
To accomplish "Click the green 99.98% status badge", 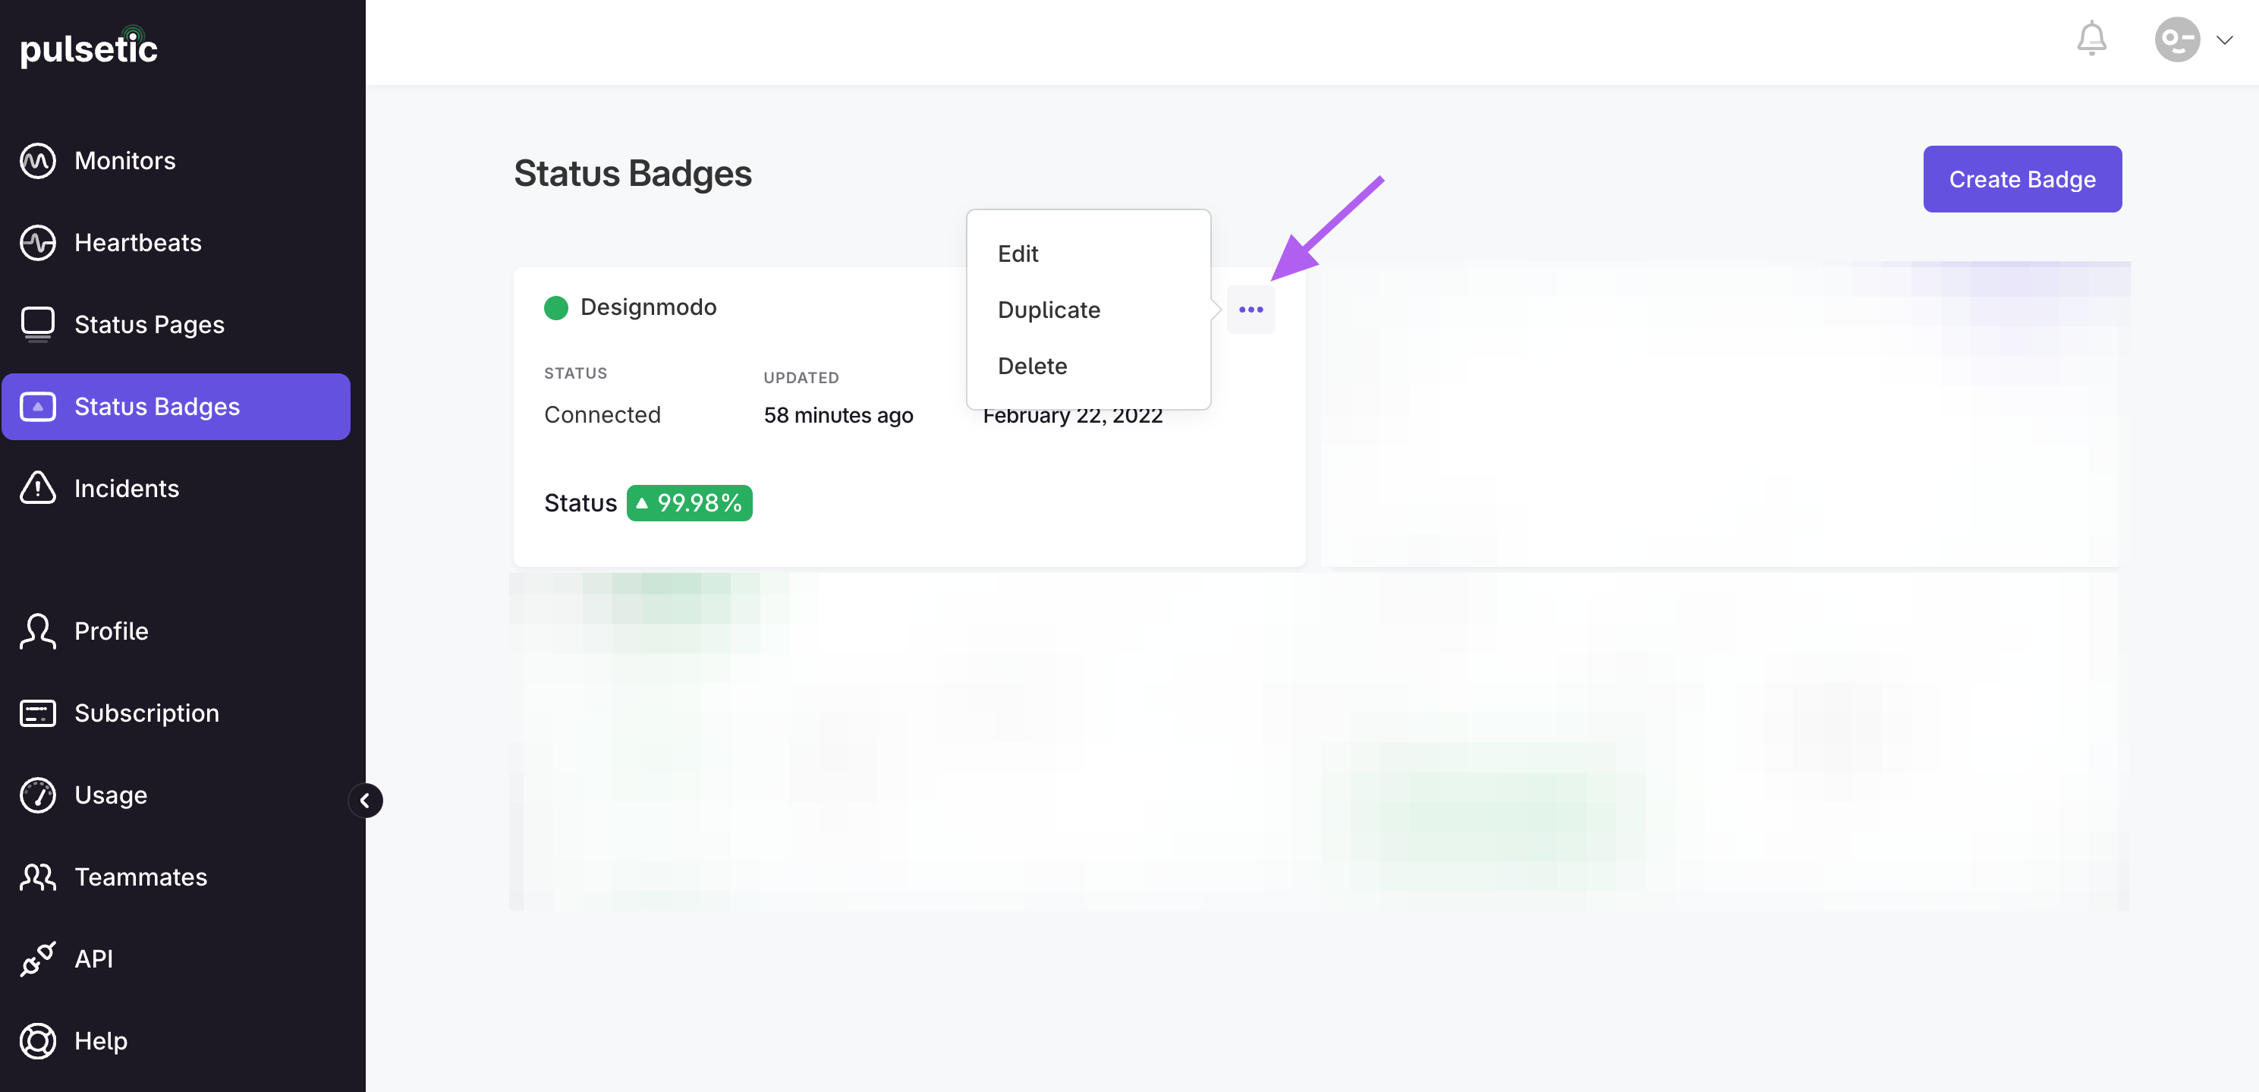I will (x=689, y=502).
